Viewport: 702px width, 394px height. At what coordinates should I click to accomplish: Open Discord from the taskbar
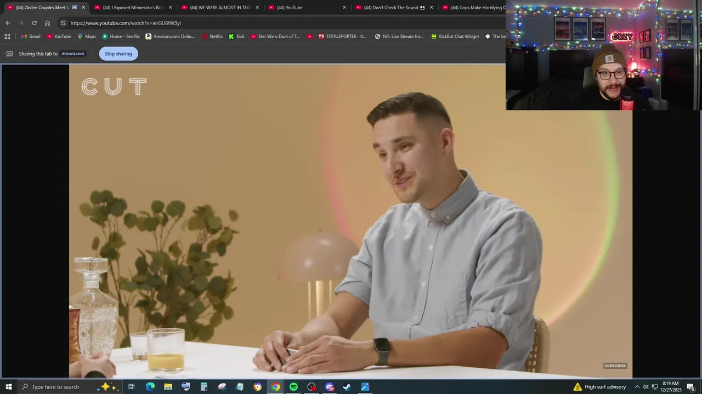[x=329, y=387]
